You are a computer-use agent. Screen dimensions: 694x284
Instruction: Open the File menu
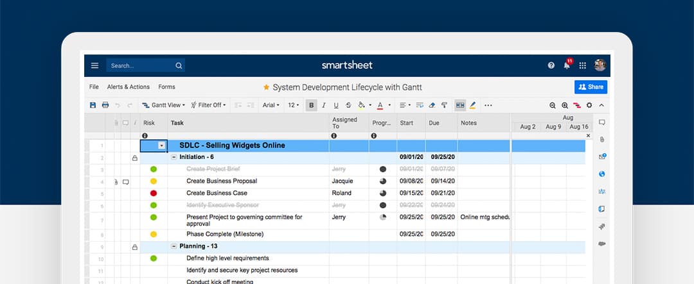[x=94, y=87]
